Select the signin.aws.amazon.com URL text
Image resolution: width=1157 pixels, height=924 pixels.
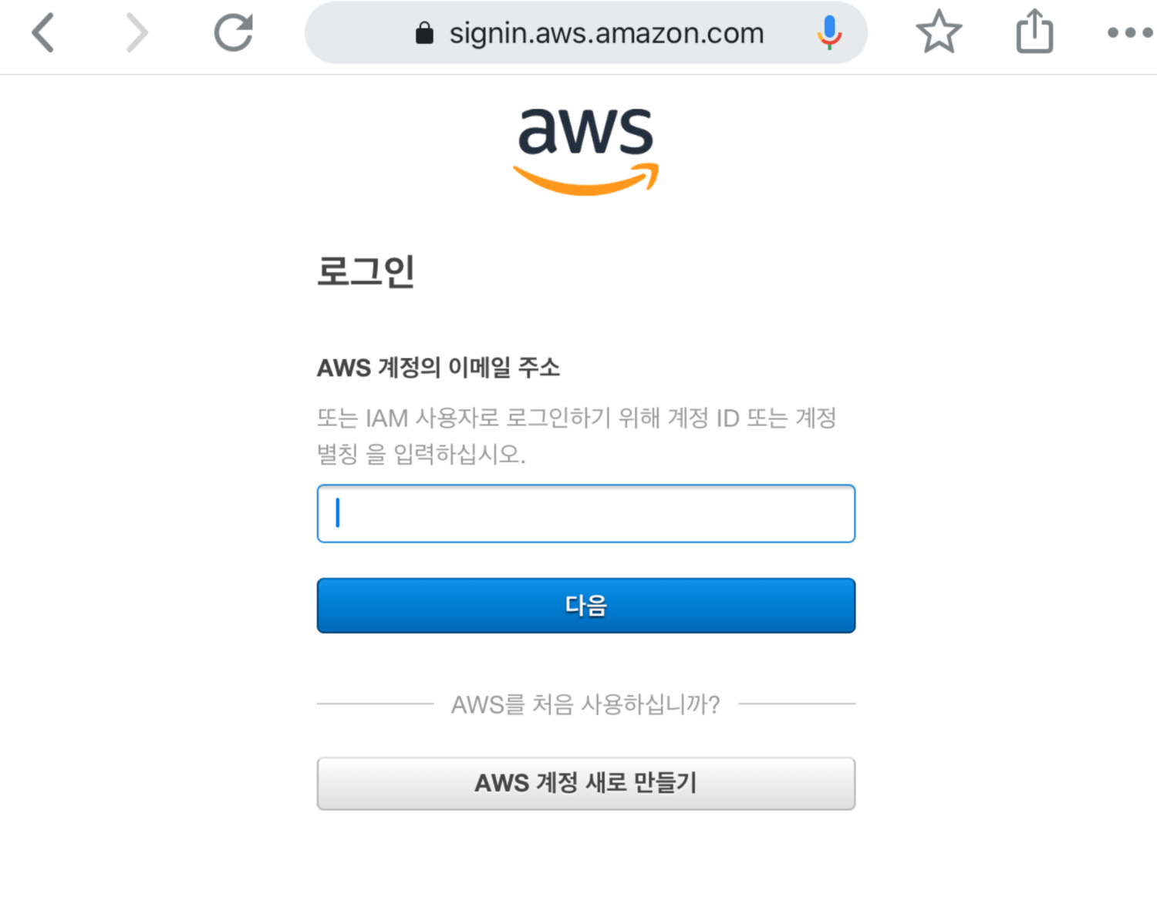pyautogui.click(x=606, y=33)
